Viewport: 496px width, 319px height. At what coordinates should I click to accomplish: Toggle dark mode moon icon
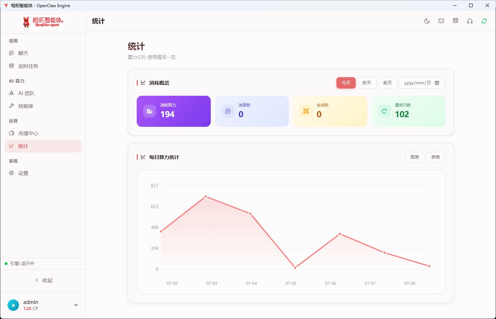[427, 21]
